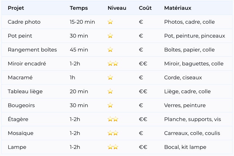
Task: Click the double star in Étagère row
Action: (113, 119)
